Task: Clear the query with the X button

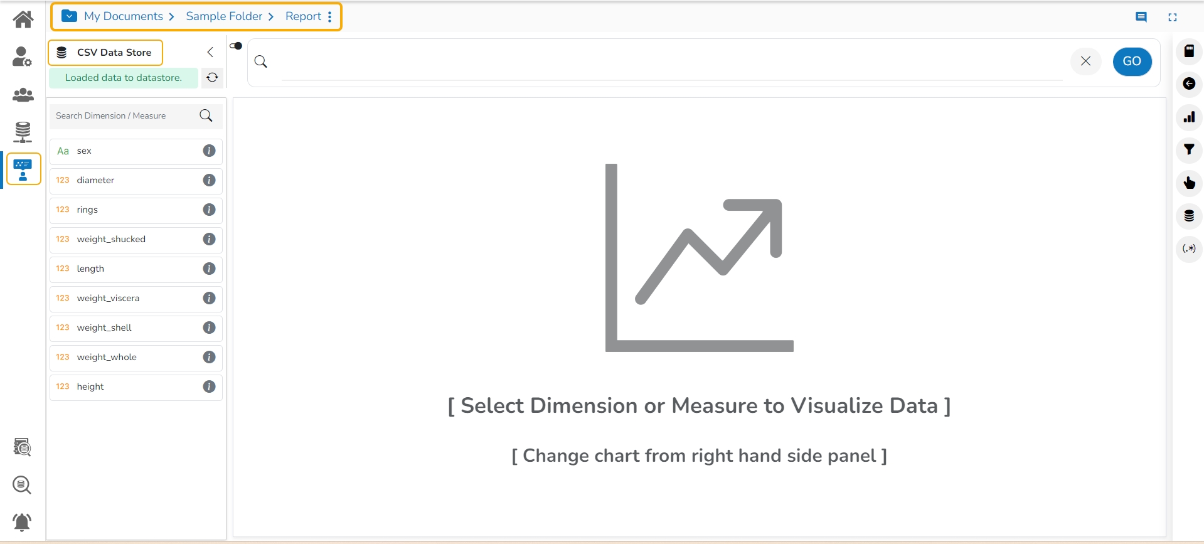Action: (x=1085, y=61)
